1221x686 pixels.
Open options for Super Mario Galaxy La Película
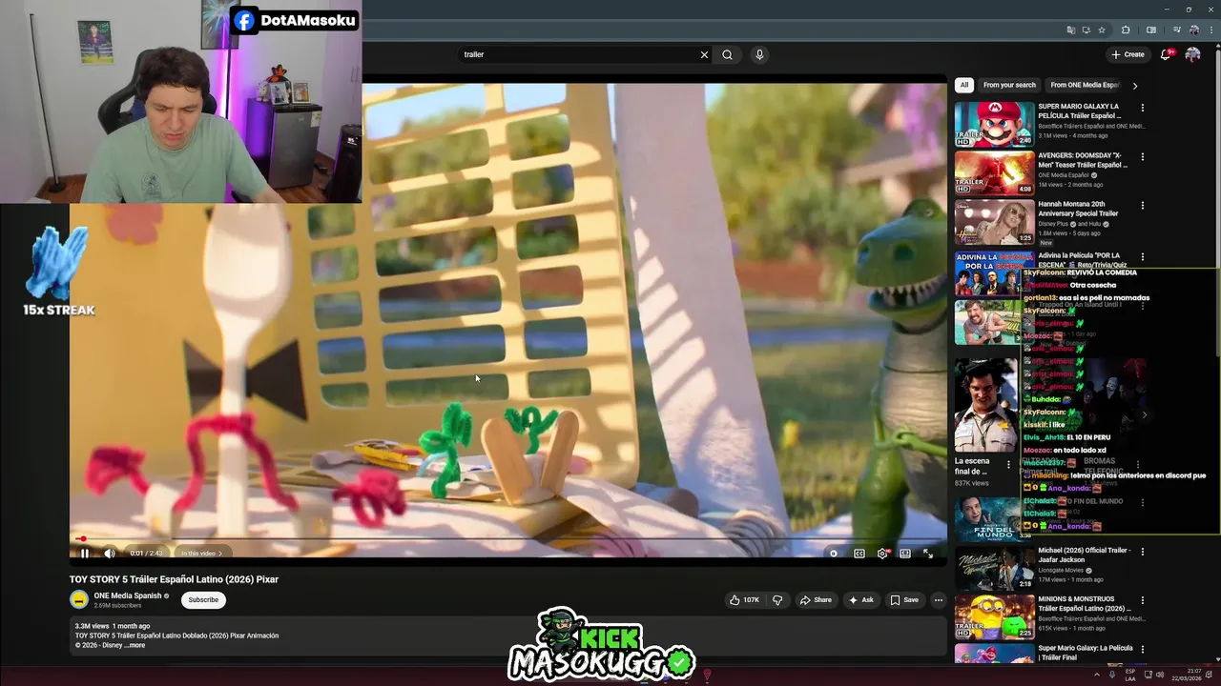tap(1143, 108)
